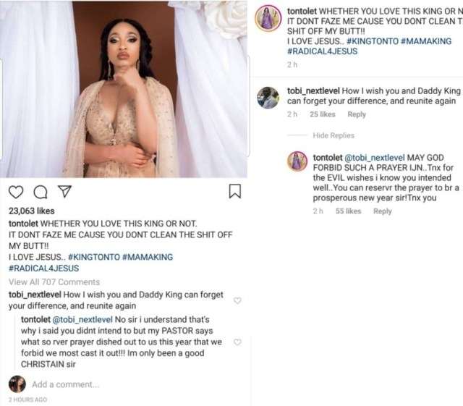Reply to tobi_nextlevel's comment
The image size is (463, 406).
pyautogui.click(x=357, y=114)
